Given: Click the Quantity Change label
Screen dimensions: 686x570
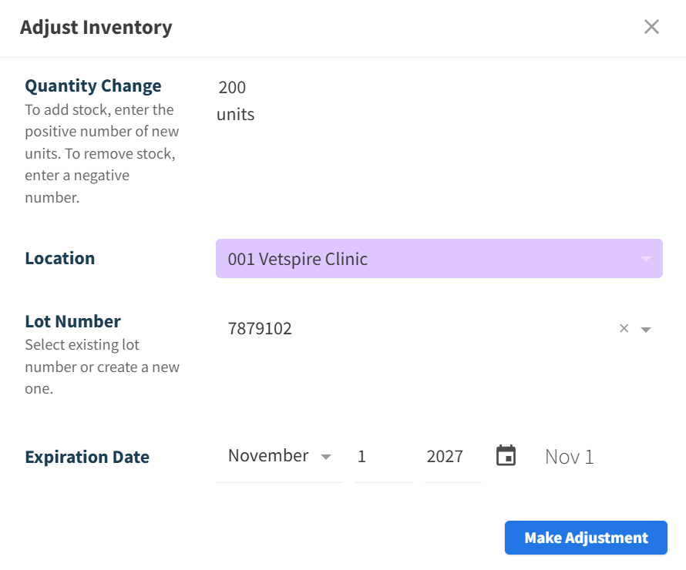Looking at the screenshot, I should 93,85.
